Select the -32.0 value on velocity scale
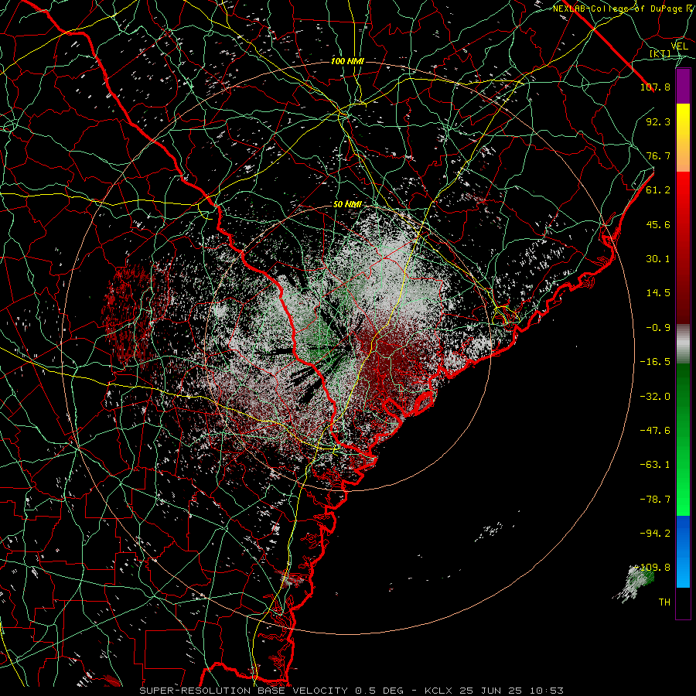This screenshot has width=696, height=696. (x=655, y=397)
